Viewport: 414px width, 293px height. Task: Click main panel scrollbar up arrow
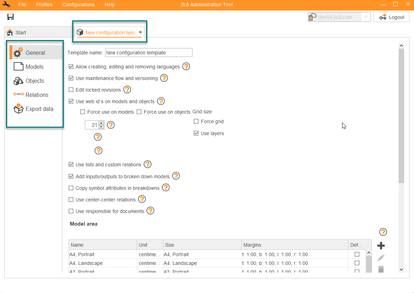401,46
